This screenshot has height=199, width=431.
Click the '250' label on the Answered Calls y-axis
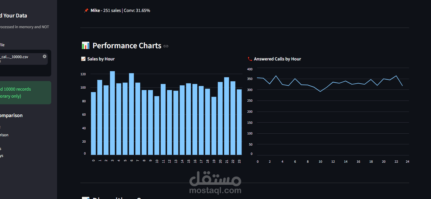pyautogui.click(x=250, y=101)
